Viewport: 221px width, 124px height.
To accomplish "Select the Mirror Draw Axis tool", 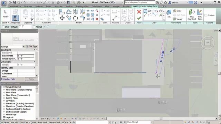I will tap(82, 12).
